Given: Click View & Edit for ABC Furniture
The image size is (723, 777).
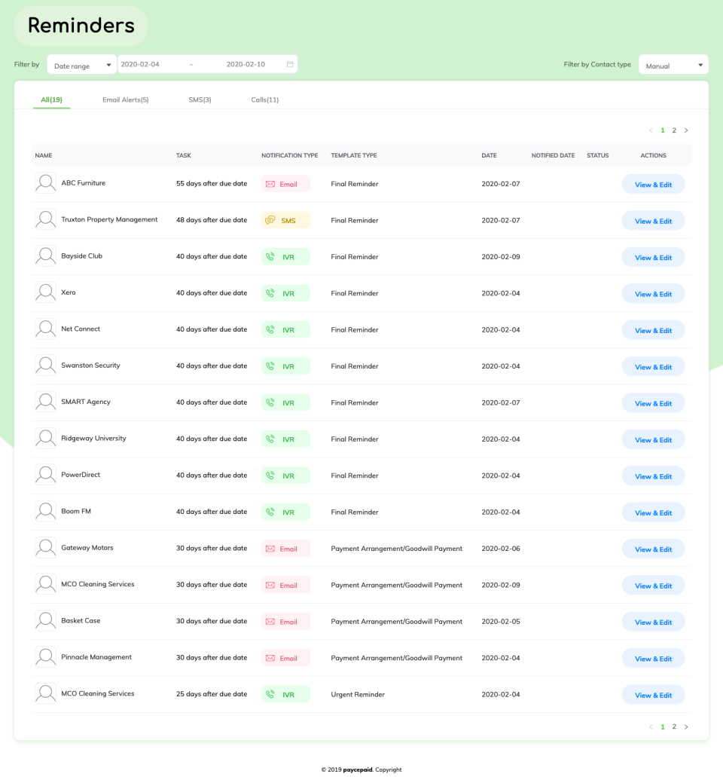Looking at the screenshot, I should (x=653, y=185).
